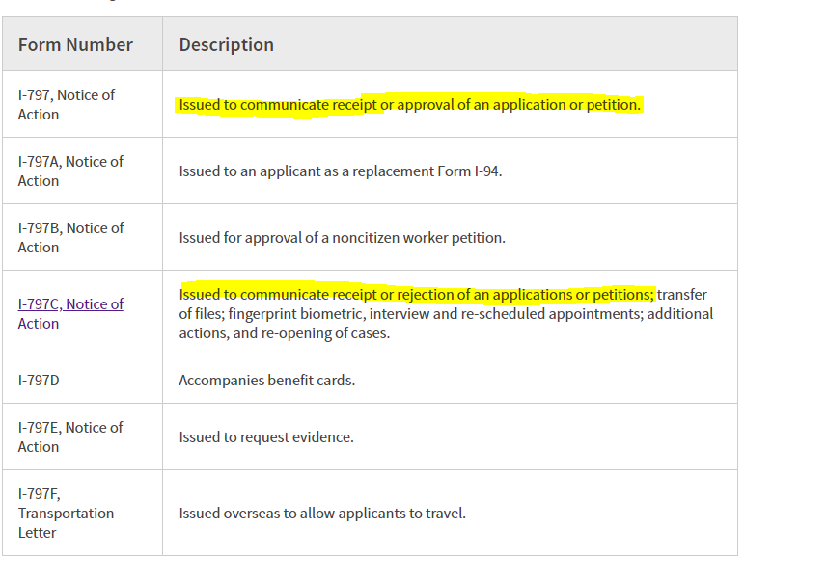Click the fingerprint biometric, interview line of text
Image resolution: width=827 pixels, height=580 pixels.
(446, 314)
